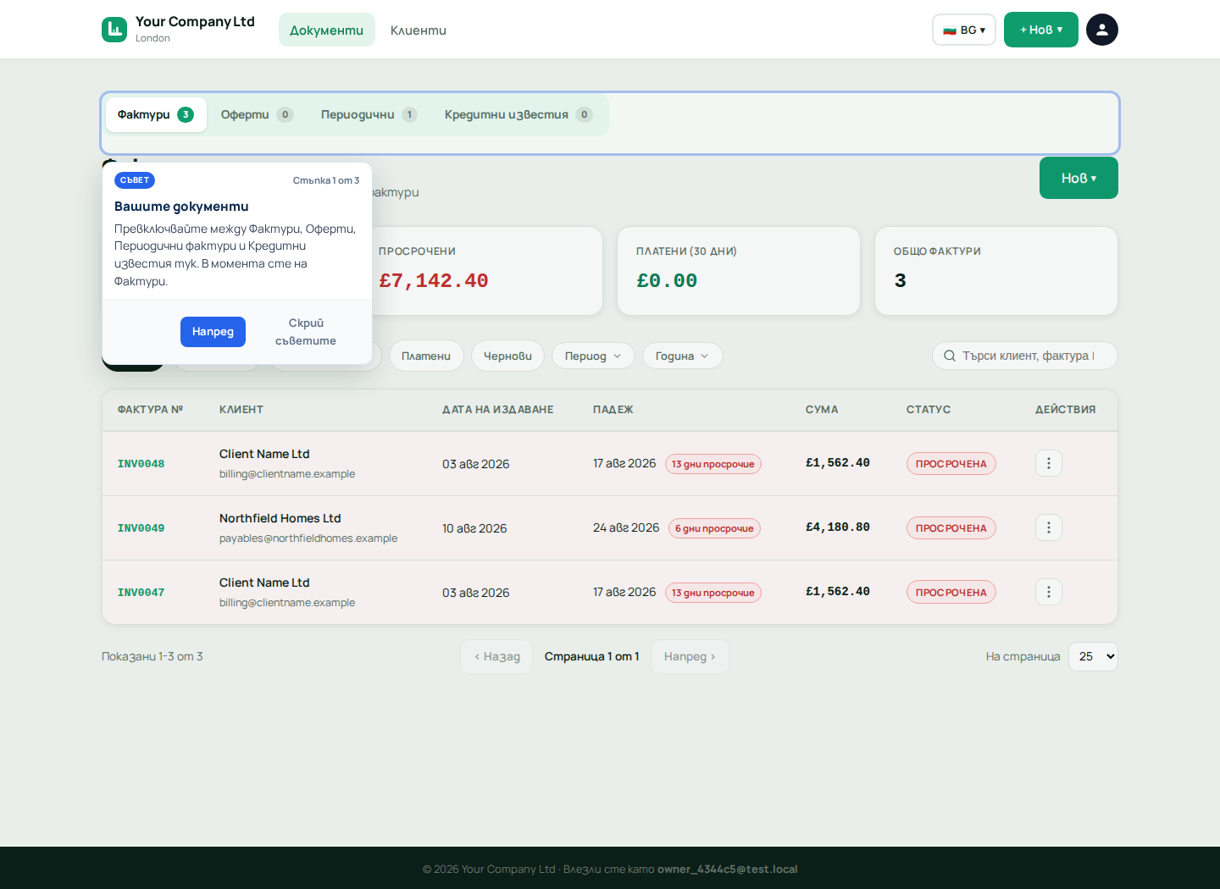
Task: Click the pagination 'Напред' button
Action: tap(690, 656)
